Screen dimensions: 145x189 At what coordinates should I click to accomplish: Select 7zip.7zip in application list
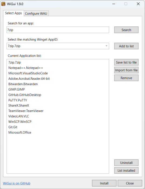click(x=58, y=62)
